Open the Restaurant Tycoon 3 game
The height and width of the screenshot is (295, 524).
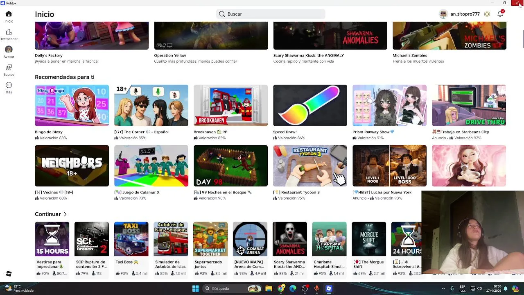pos(310,166)
